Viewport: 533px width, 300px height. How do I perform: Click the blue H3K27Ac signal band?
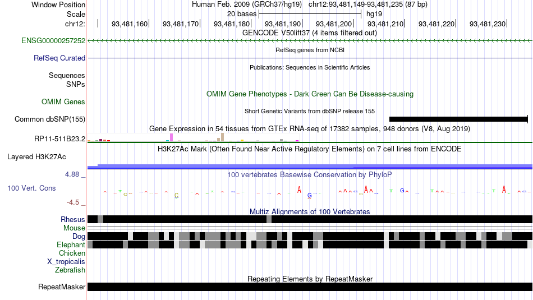pyautogui.click(x=310, y=167)
